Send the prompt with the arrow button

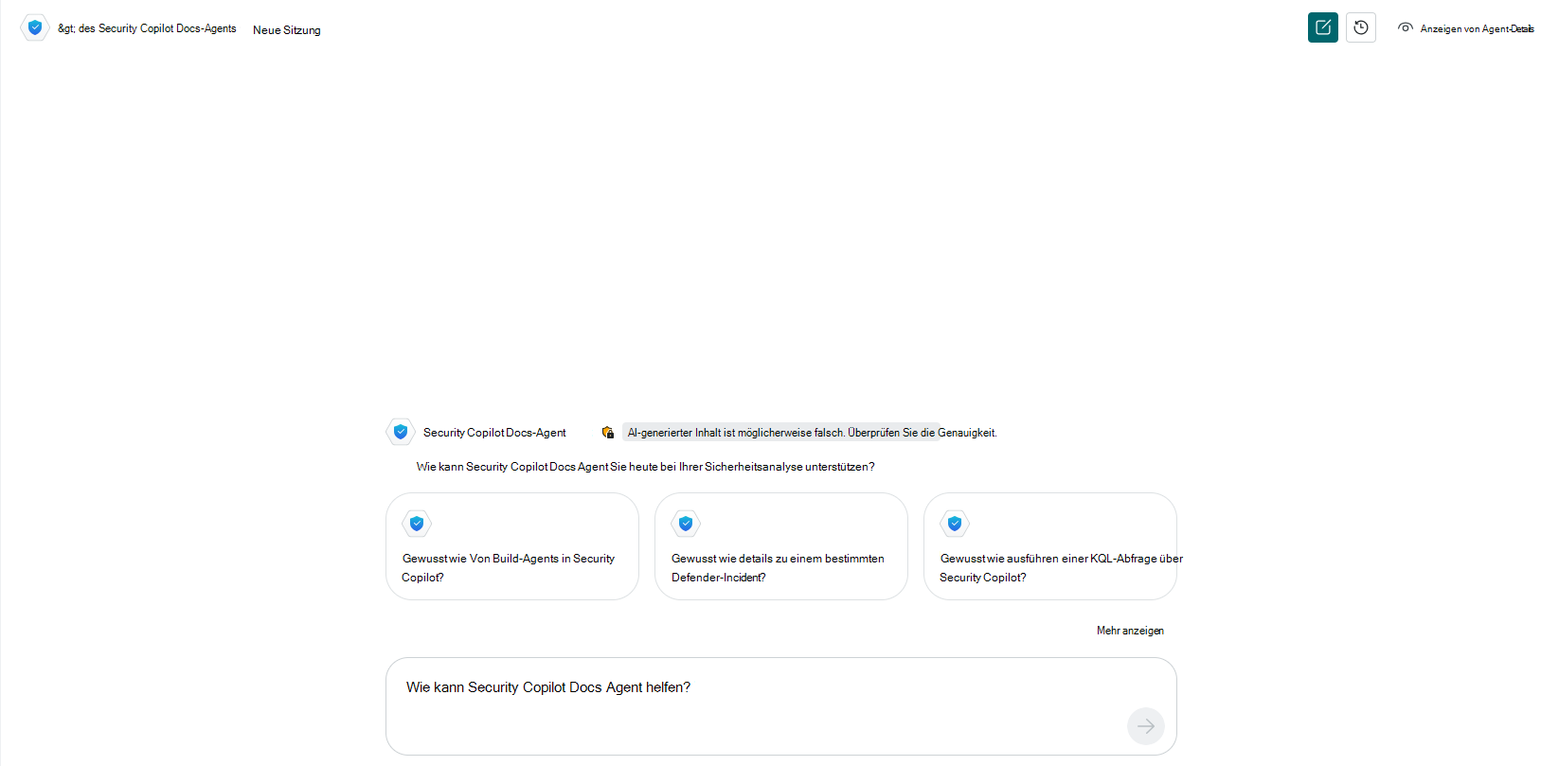pyautogui.click(x=1146, y=726)
